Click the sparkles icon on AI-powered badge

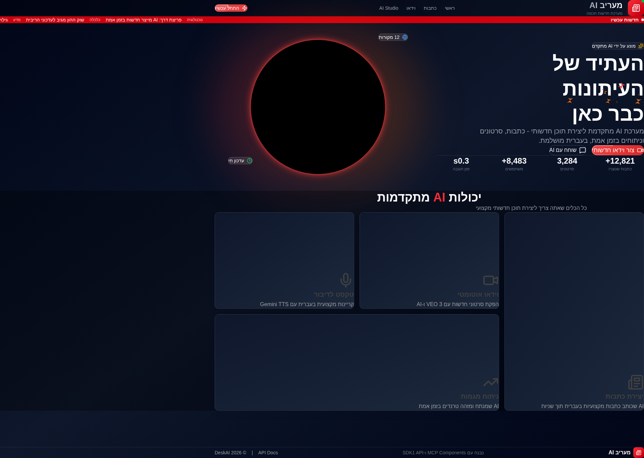[641, 46]
